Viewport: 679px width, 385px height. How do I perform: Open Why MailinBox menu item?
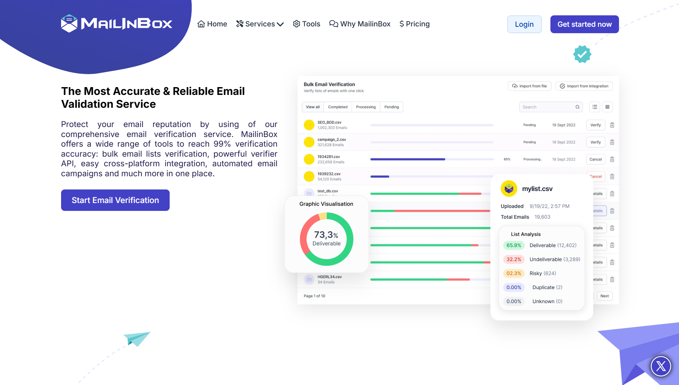pyautogui.click(x=360, y=24)
